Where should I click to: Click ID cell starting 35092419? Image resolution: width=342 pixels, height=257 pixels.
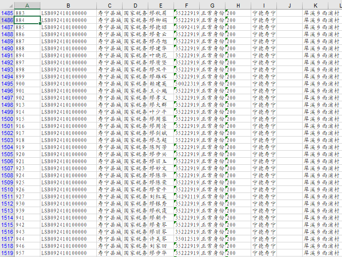pos(187,27)
